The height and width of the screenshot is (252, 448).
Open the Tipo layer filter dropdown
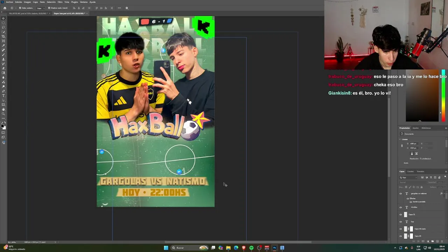pyautogui.click(x=408, y=177)
